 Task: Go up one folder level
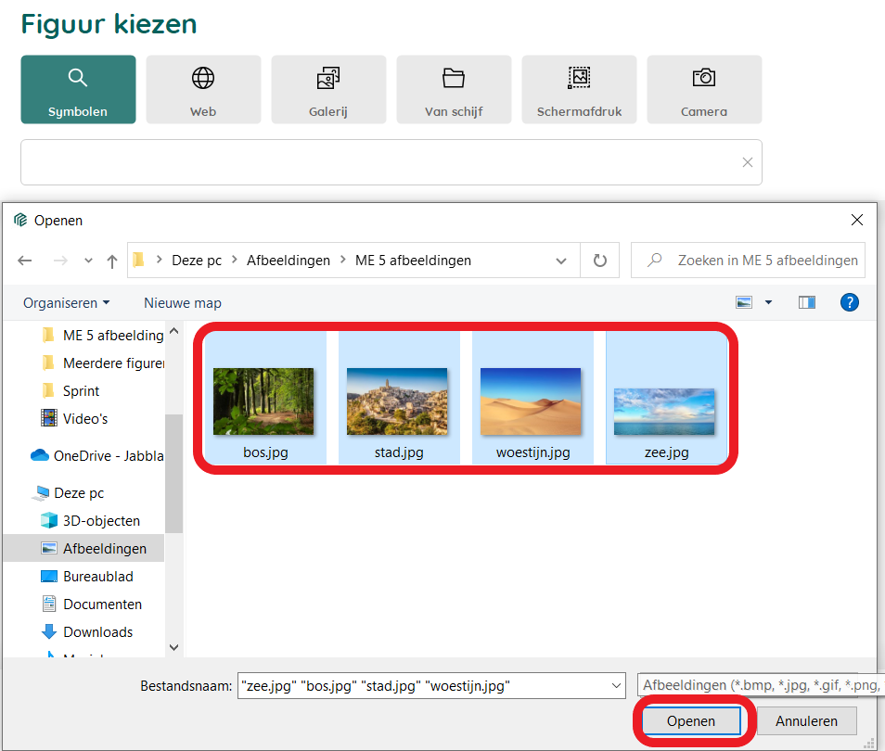(112, 261)
